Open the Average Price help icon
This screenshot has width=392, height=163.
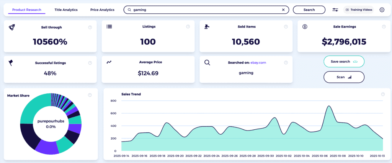(188, 63)
